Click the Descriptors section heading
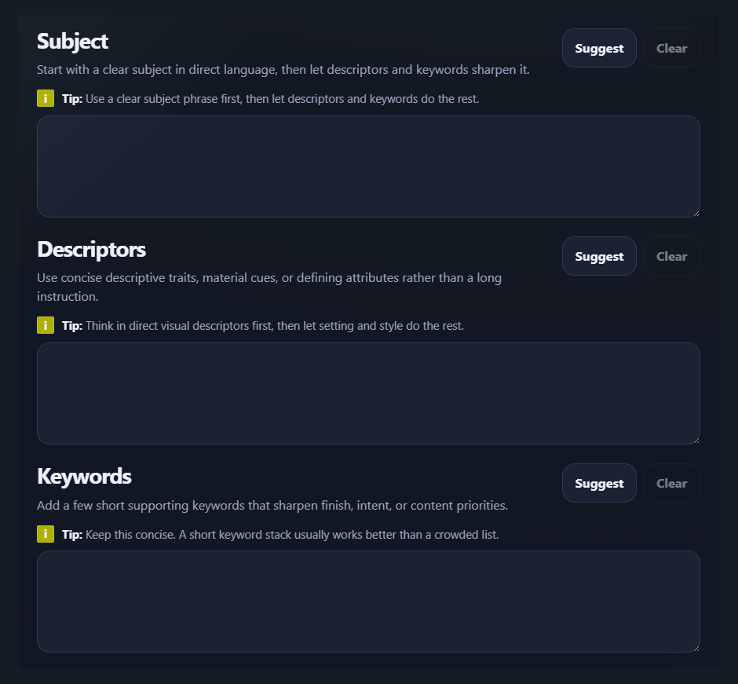 [x=92, y=250]
